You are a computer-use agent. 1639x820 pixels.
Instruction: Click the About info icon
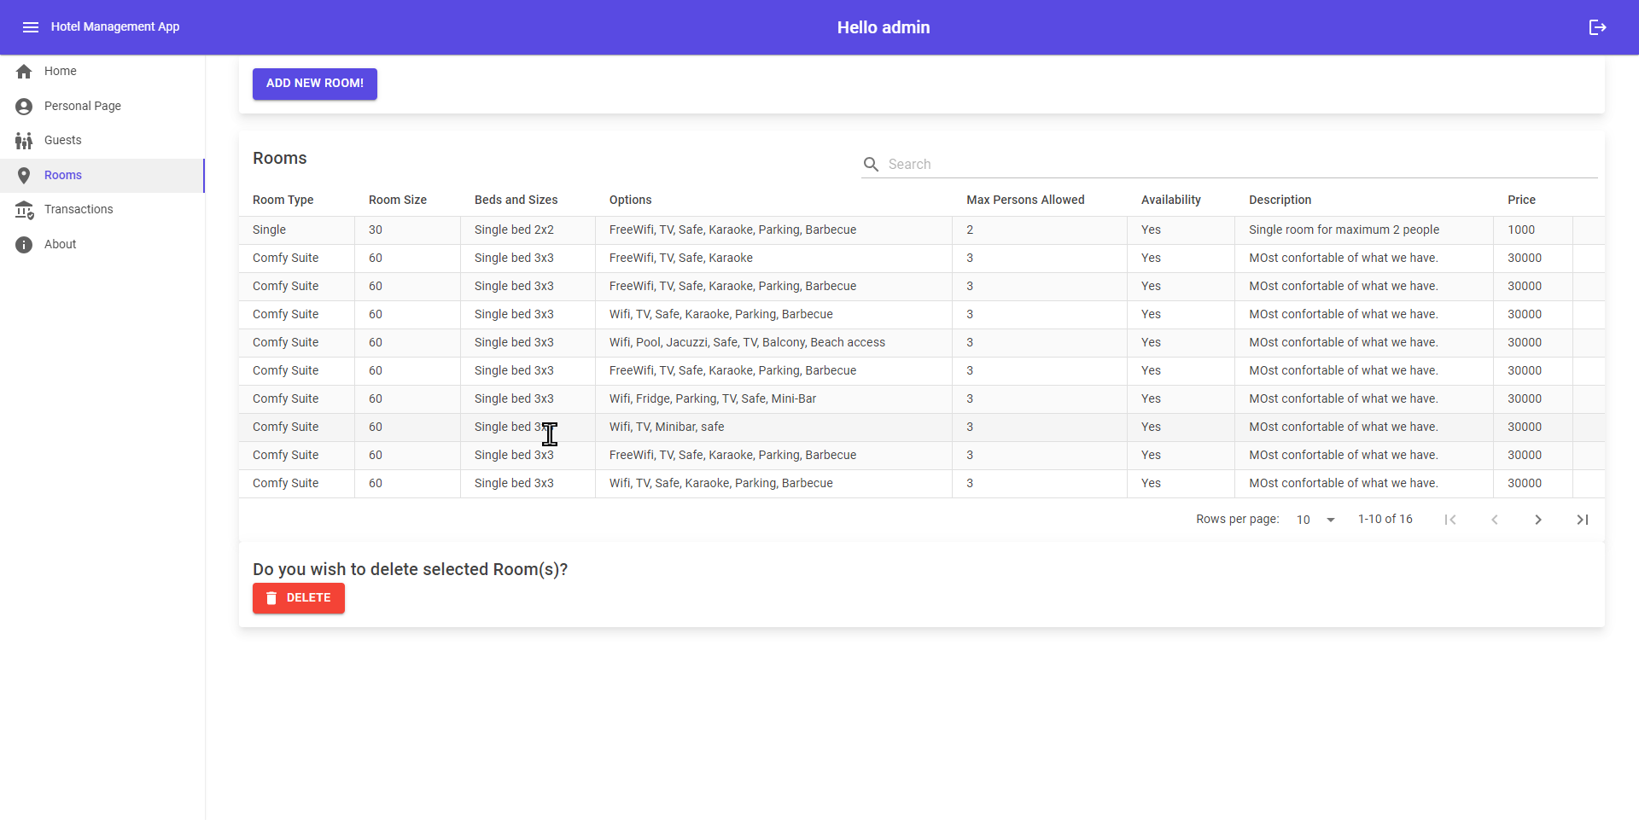pyautogui.click(x=25, y=244)
